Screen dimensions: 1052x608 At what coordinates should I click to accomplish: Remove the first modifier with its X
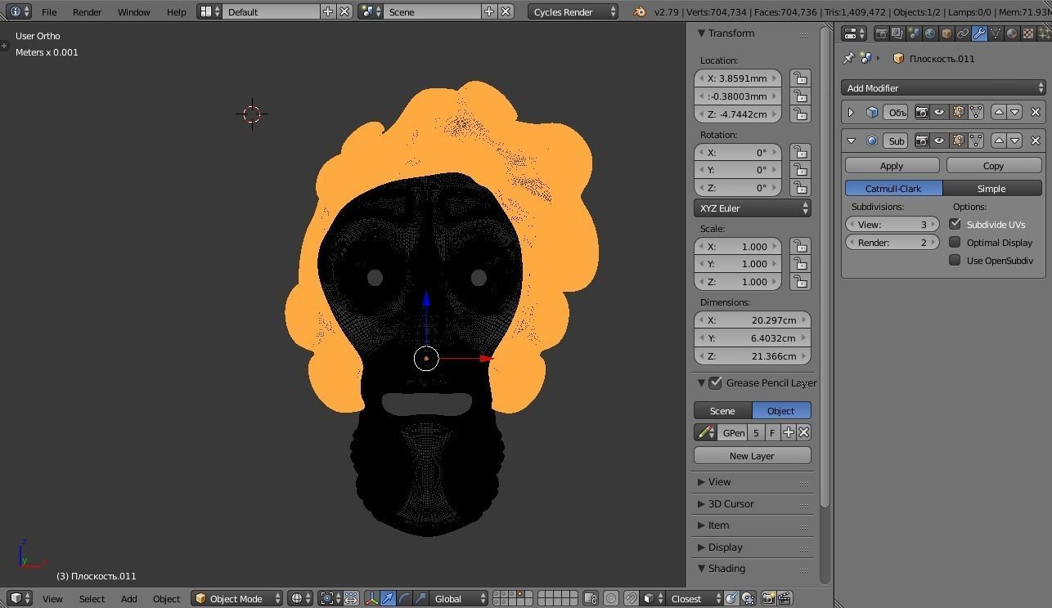click(1036, 112)
